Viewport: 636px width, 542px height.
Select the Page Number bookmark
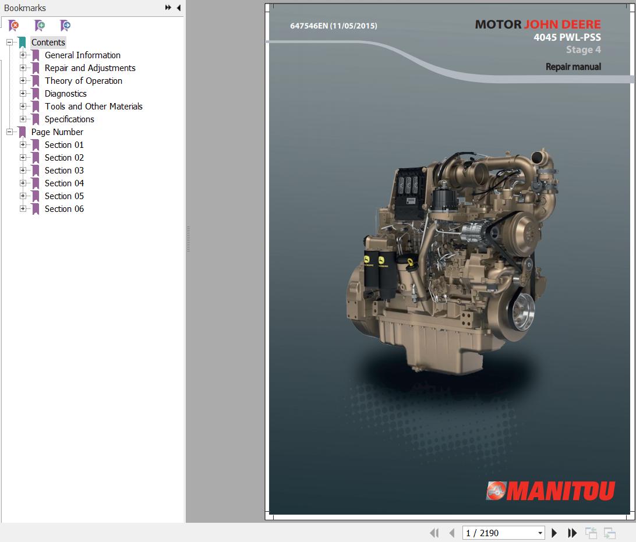click(57, 132)
